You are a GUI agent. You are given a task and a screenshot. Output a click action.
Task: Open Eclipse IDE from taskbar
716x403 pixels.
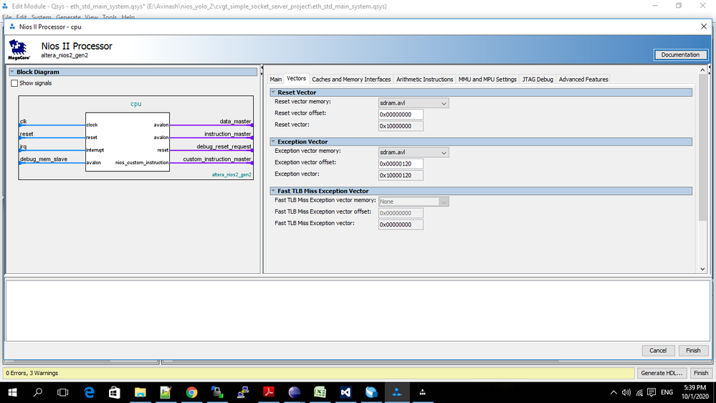point(295,392)
